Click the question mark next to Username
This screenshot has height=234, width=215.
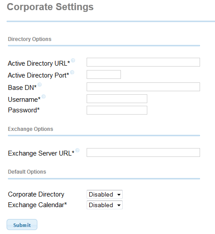pos(44,97)
